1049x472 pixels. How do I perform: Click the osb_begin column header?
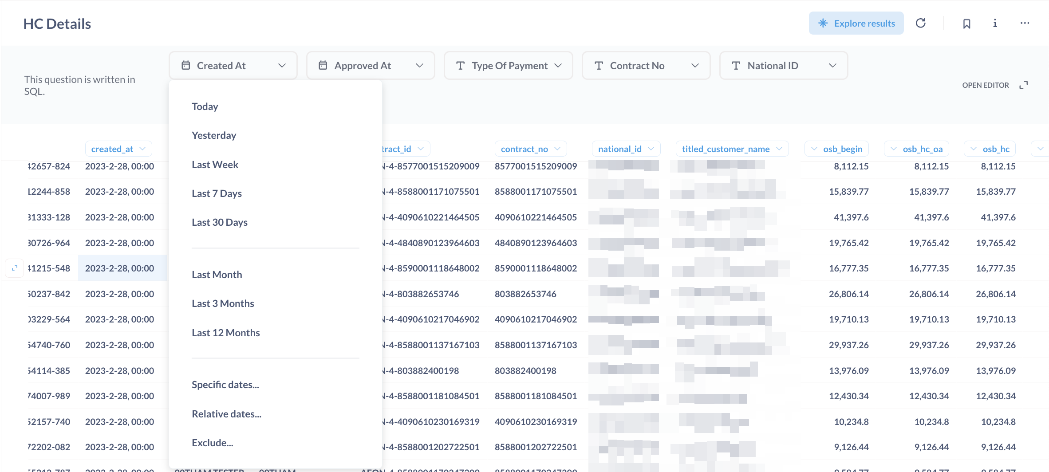[x=836, y=149]
